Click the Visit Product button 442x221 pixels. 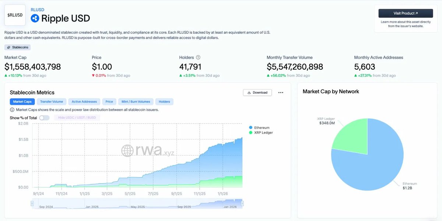coord(405,13)
